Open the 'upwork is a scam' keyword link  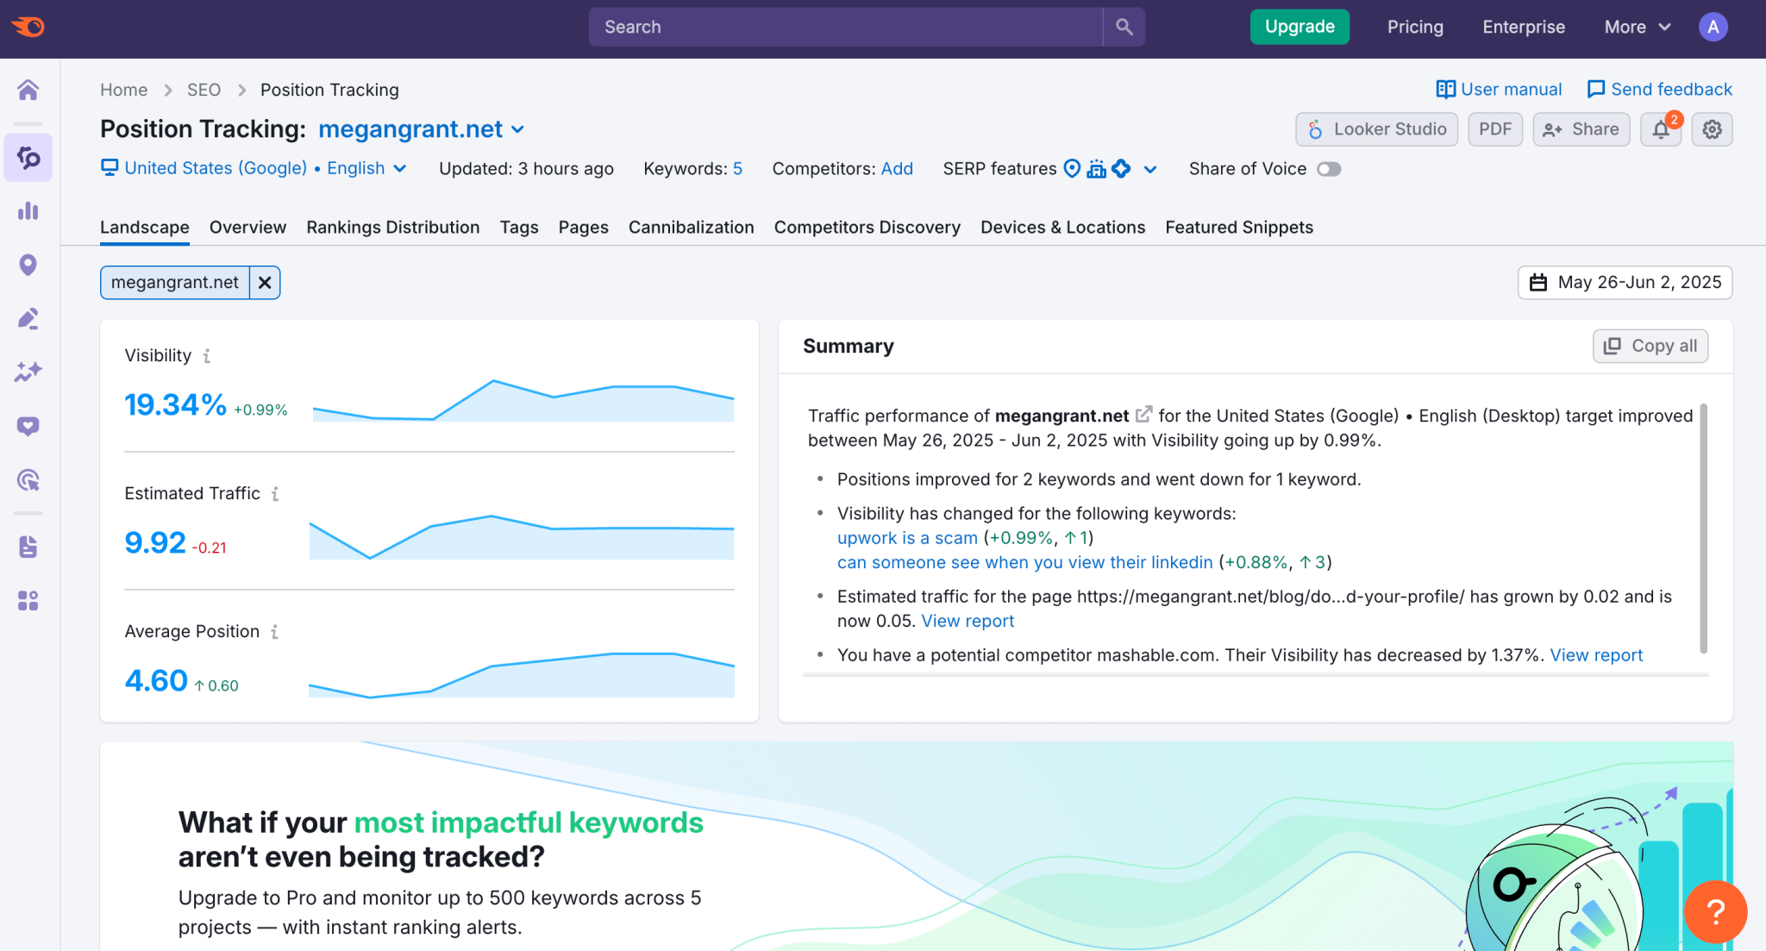[x=906, y=537]
